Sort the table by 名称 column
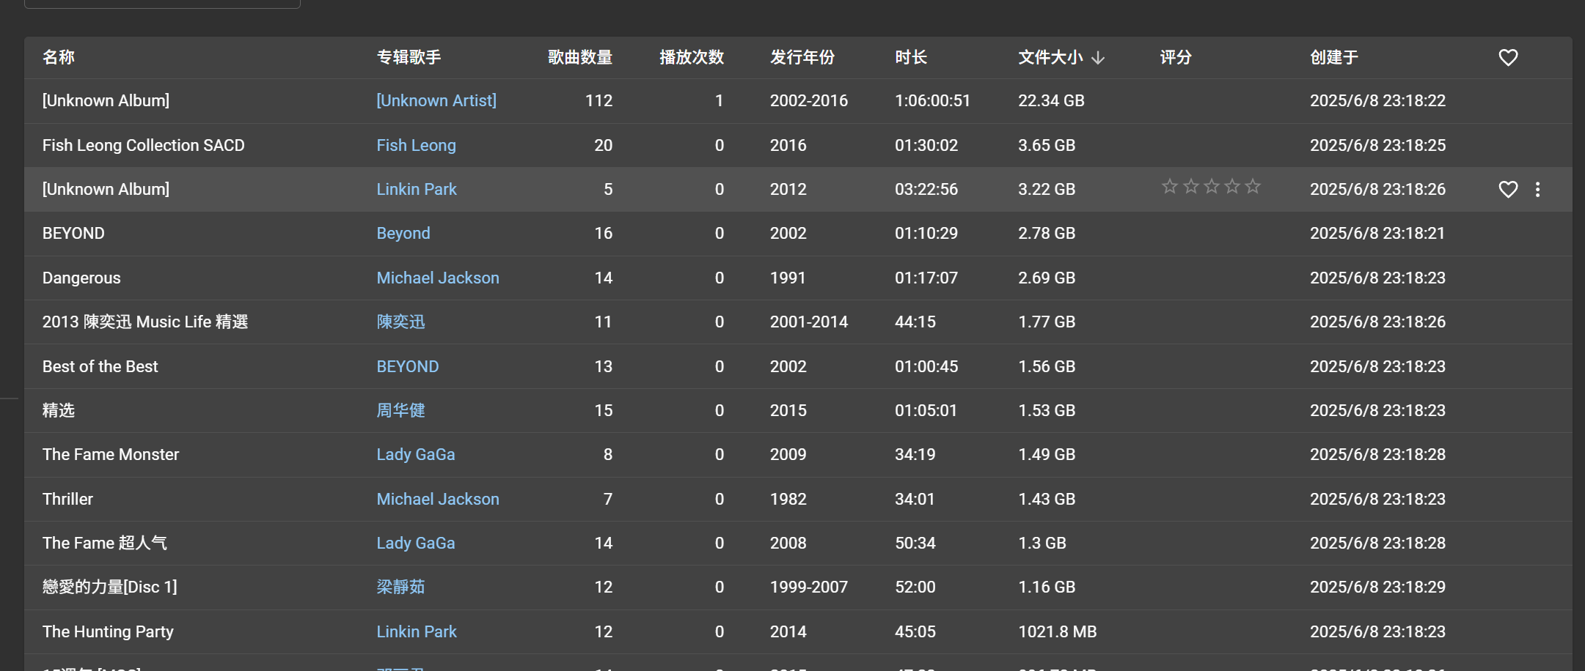The width and height of the screenshot is (1585, 671). pos(59,57)
